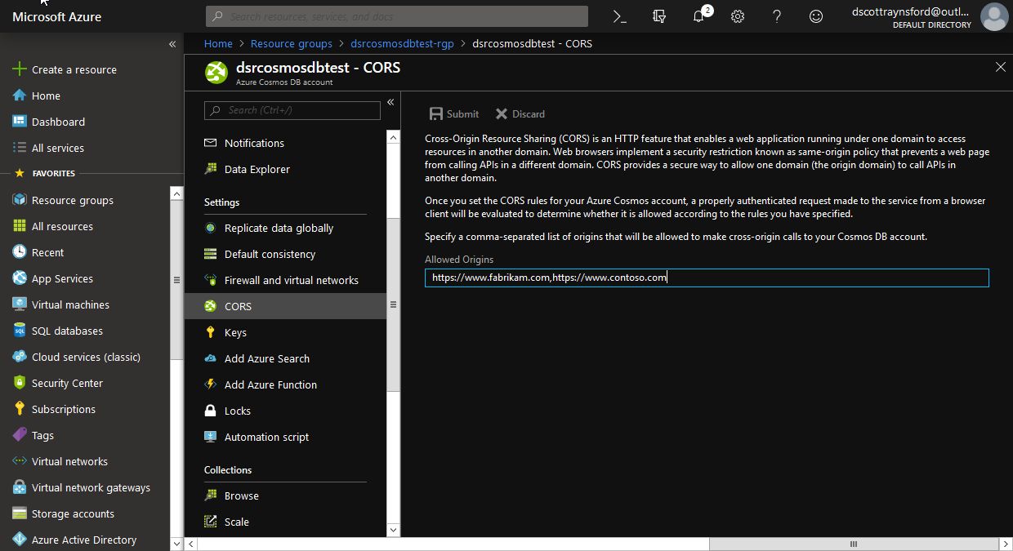
Task: Open Replicate data globally
Action: point(285,228)
